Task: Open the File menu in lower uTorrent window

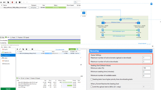Action: pos(2,47)
